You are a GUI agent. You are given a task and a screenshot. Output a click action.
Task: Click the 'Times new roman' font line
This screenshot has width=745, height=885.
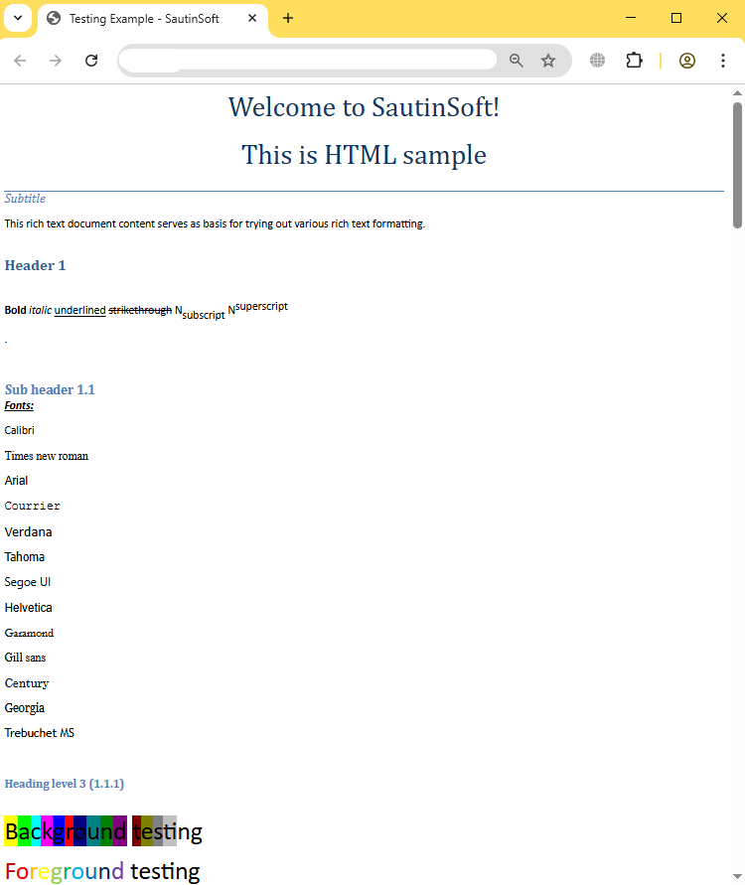point(47,456)
